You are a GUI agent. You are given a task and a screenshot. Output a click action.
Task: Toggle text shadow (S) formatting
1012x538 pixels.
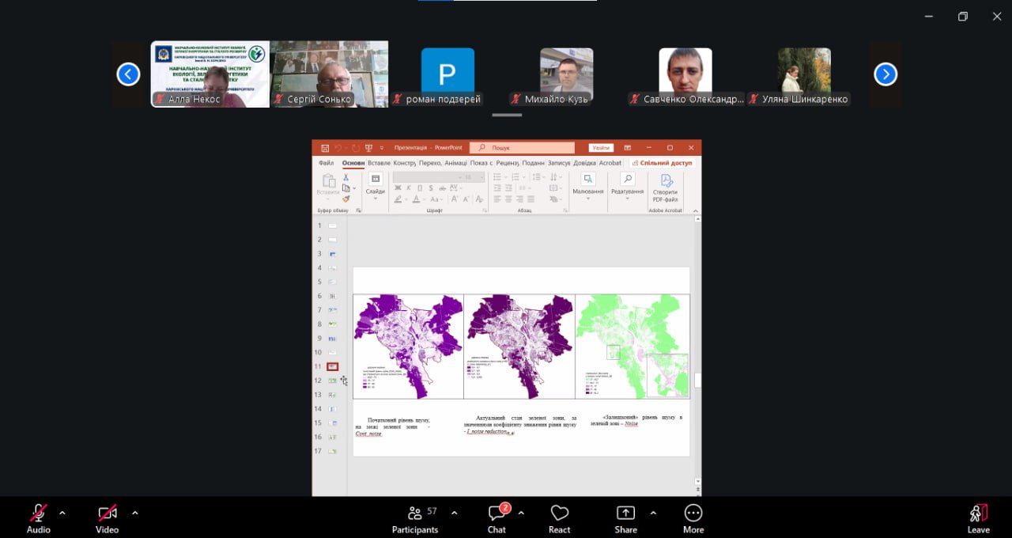tap(431, 188)
